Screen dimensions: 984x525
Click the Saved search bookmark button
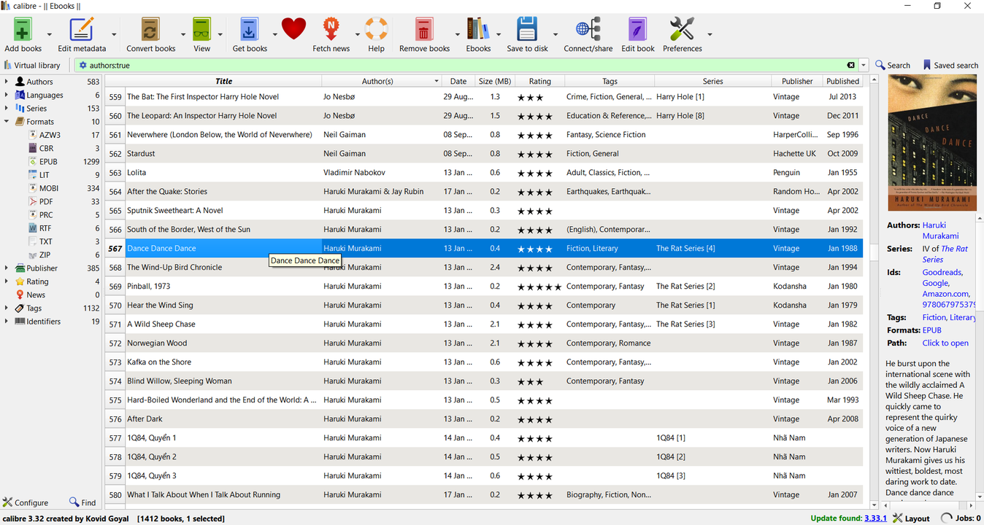(950, 65)
